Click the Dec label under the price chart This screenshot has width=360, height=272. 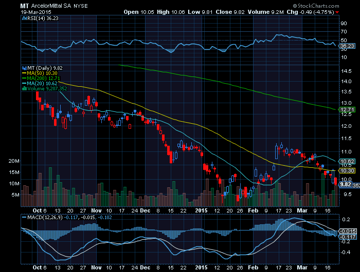[x=145, y=210]
